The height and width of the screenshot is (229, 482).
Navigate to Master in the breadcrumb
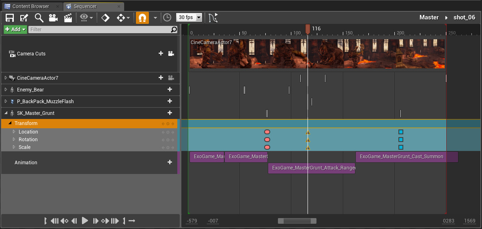429,17
